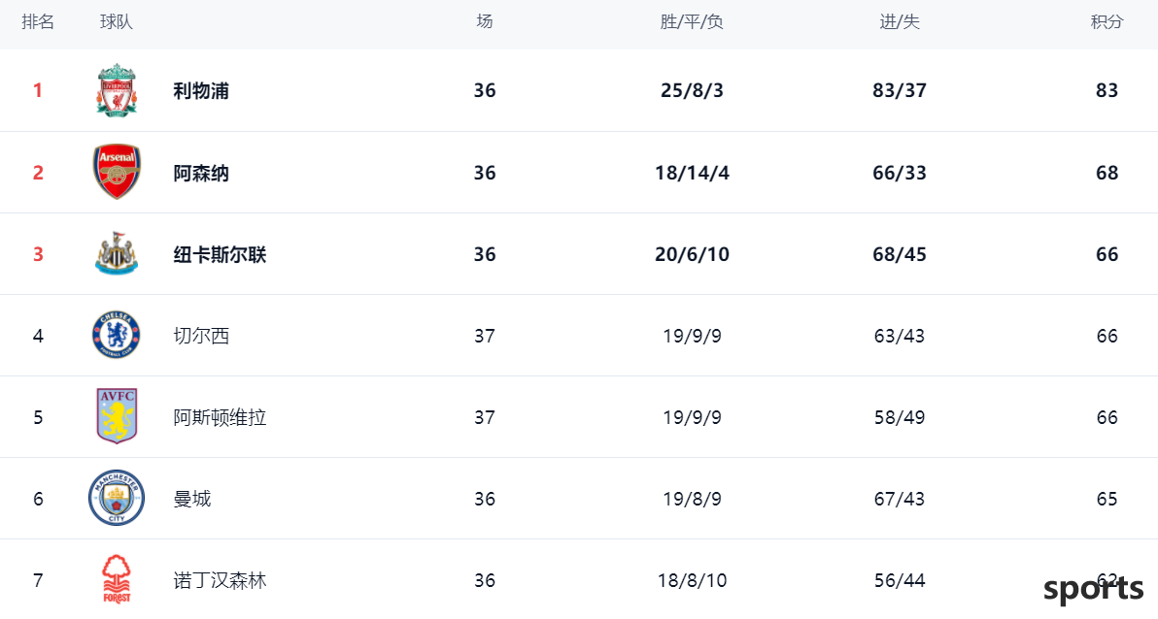
Task: Click the Nottingham Forest club crest
Action: (117, 579)
